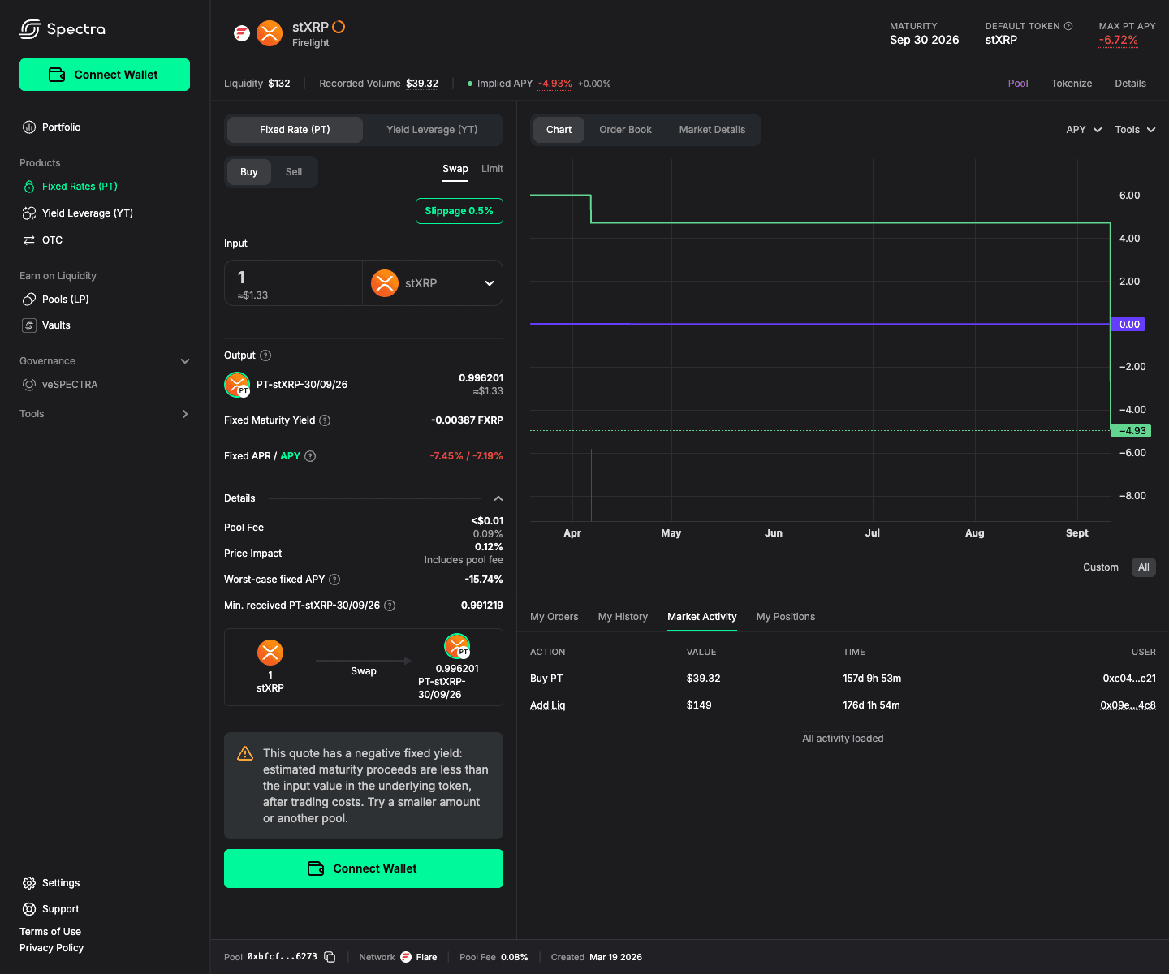The width and height of the screenshot is (1169, 974).
Task: Select the Market Activity tab
Action: pyautogui.click(x=702, y=617)
